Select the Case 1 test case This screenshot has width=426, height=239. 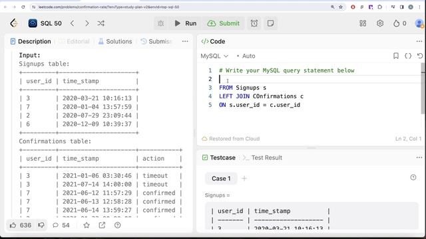pyautogui.click(x=221, y=179)
